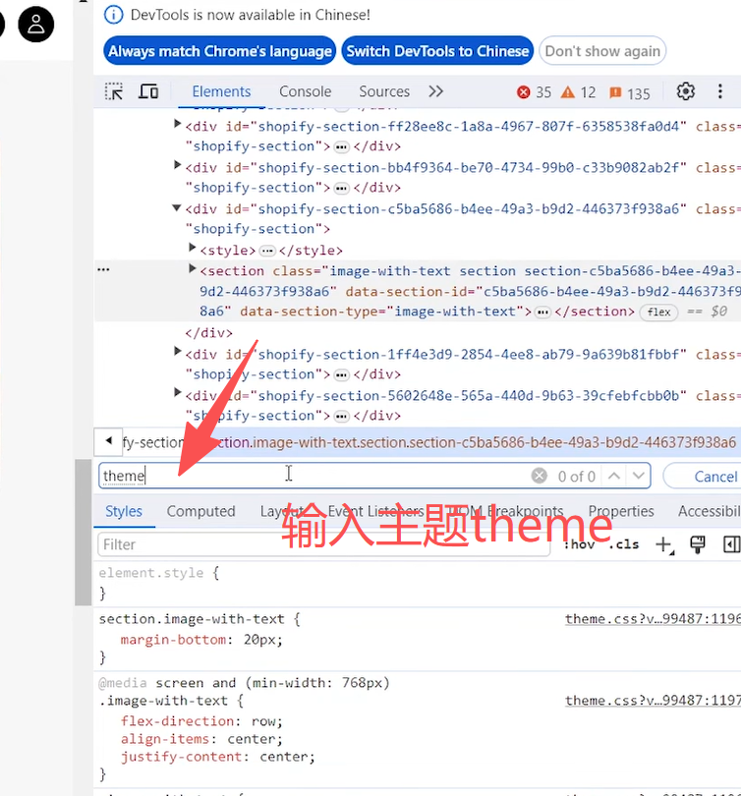
Task: Toggle the device toolbar icon
Action: tap(148, 92)
